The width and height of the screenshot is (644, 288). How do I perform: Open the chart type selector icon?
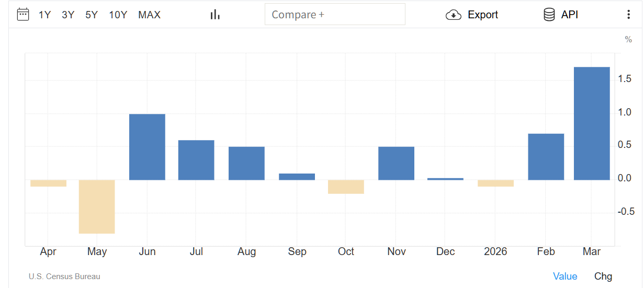coord(215,15)
